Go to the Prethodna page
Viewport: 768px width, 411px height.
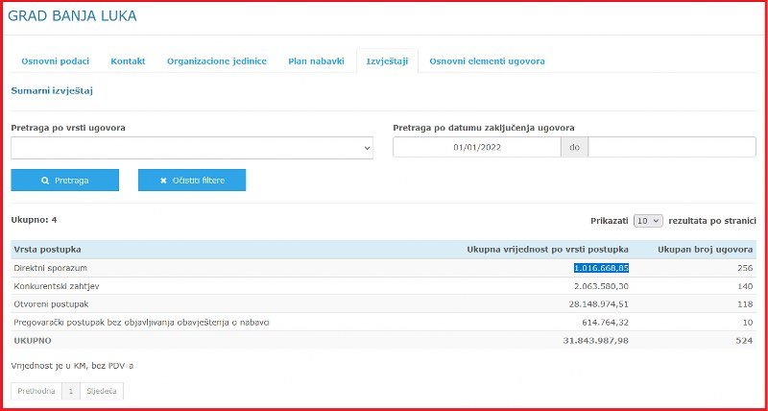coord(36,391)
